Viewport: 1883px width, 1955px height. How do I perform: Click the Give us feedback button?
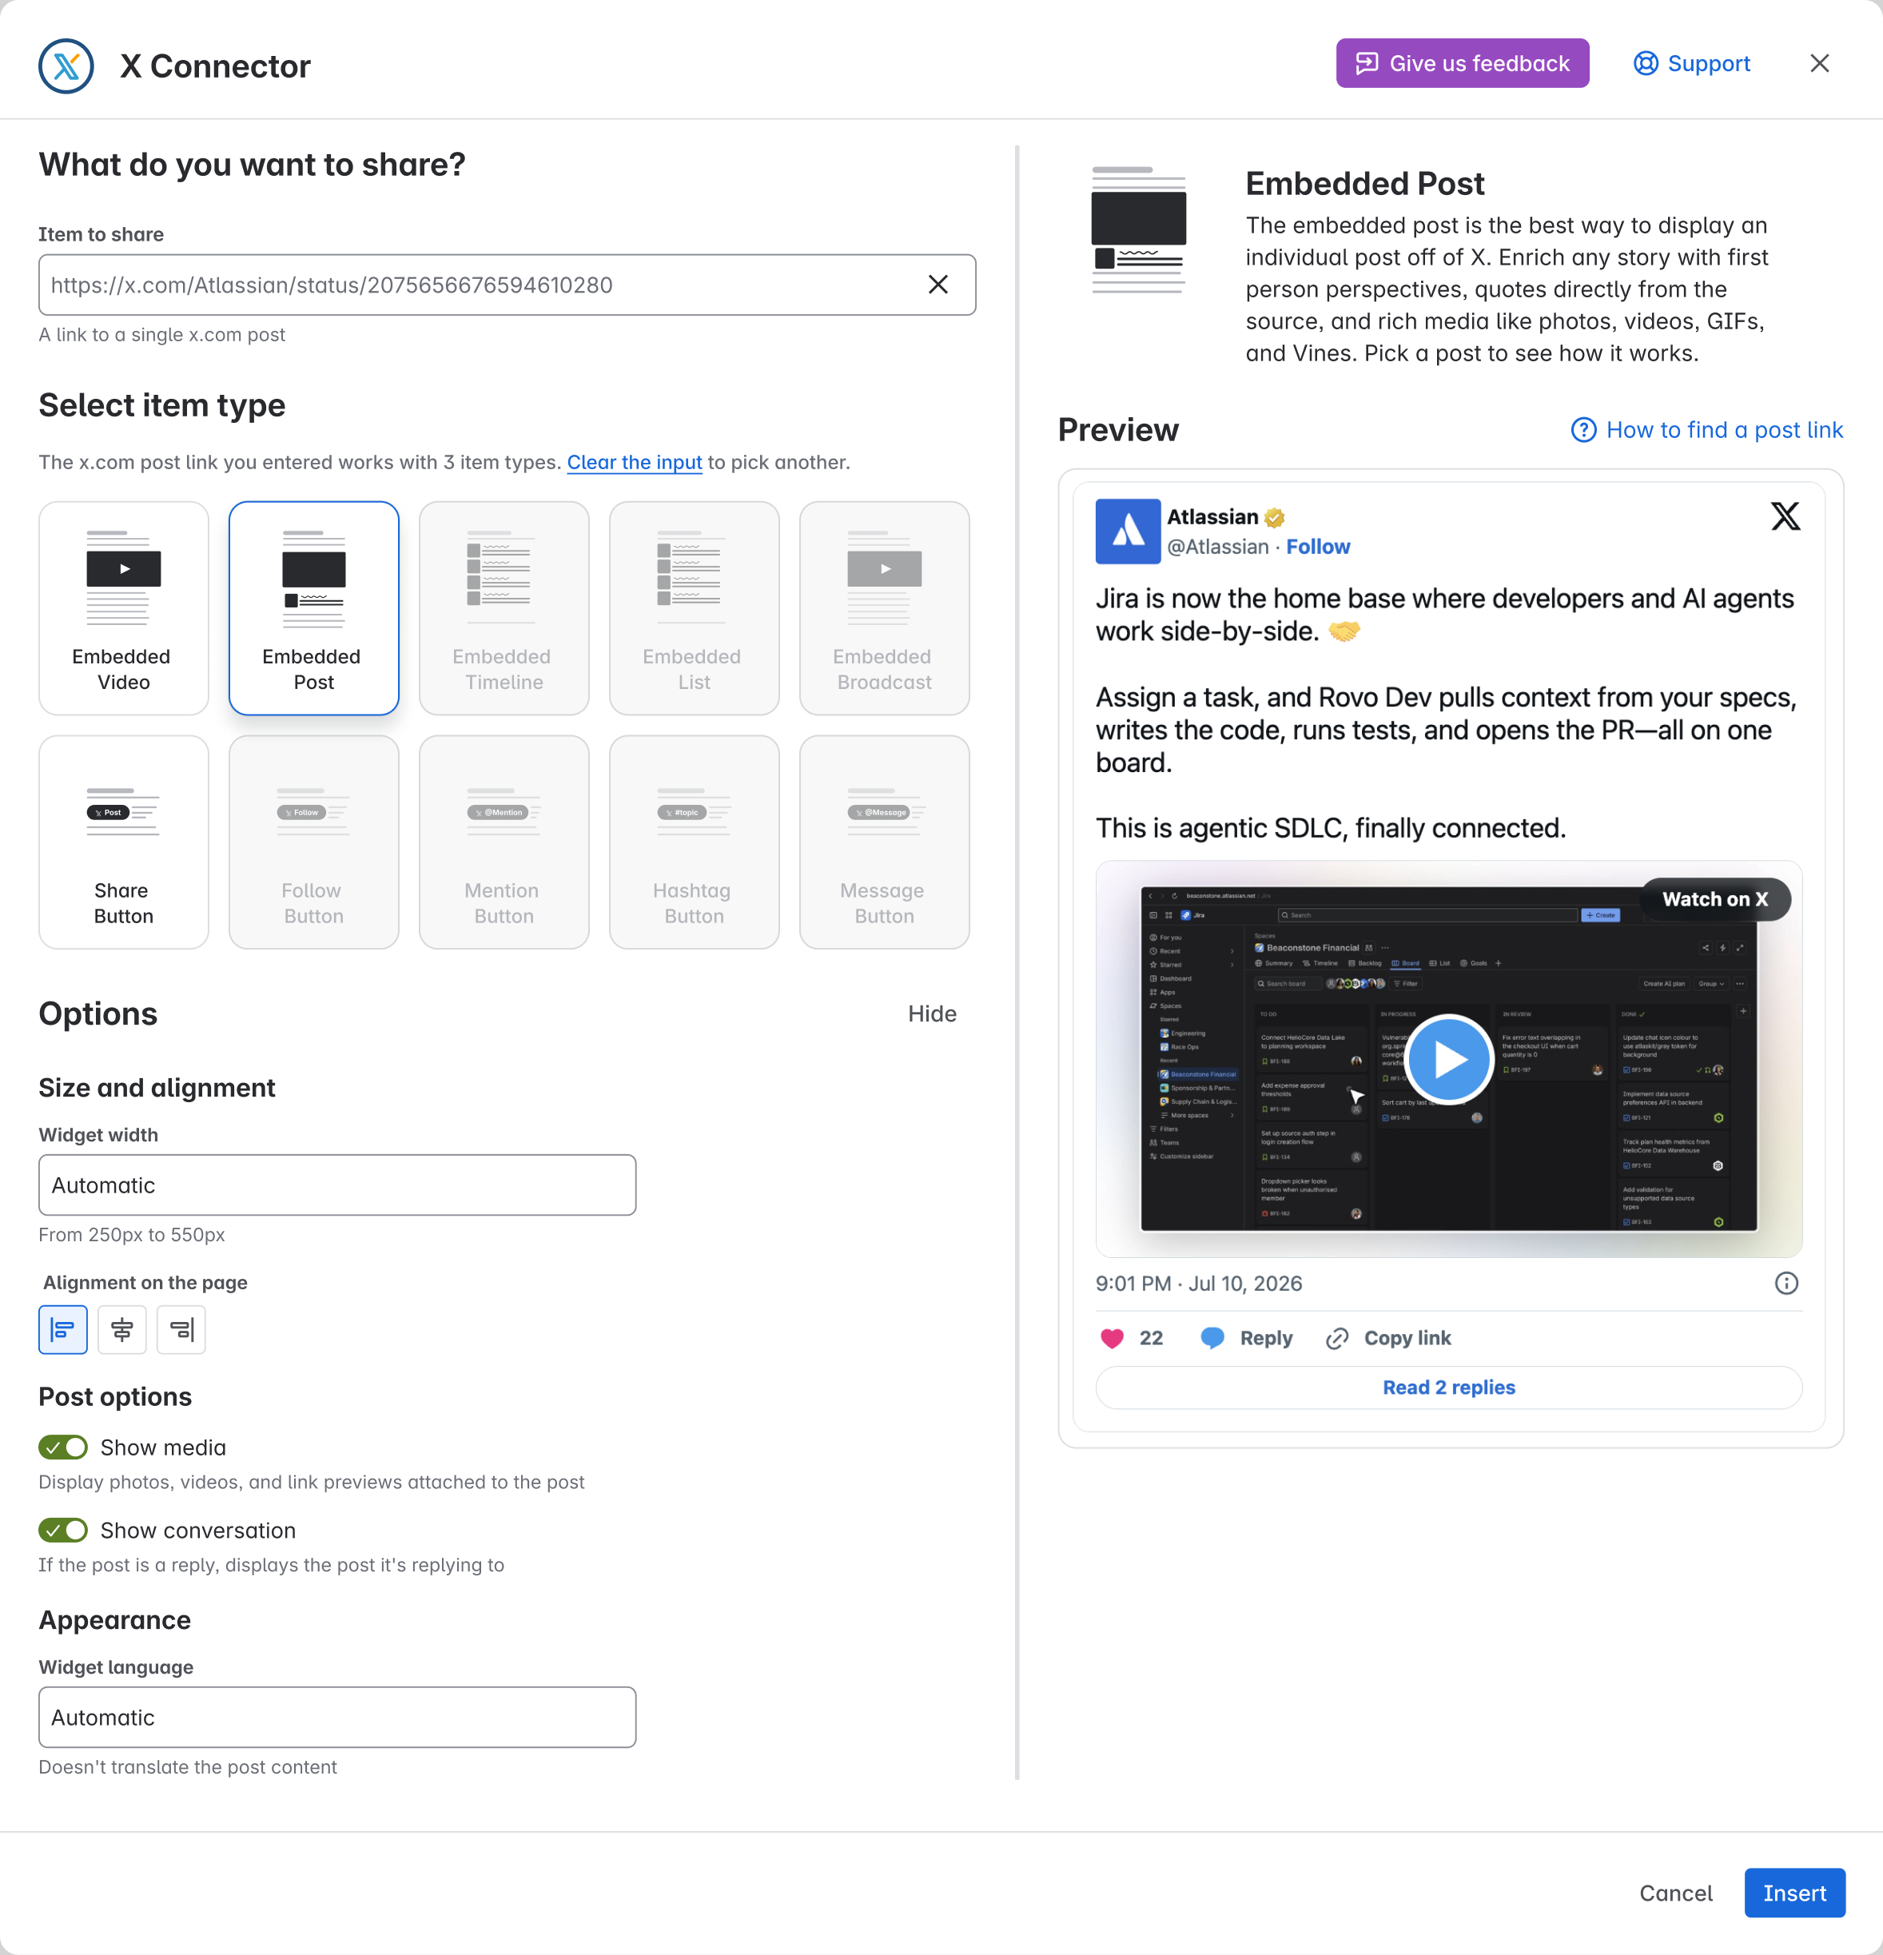[1462, 63]
